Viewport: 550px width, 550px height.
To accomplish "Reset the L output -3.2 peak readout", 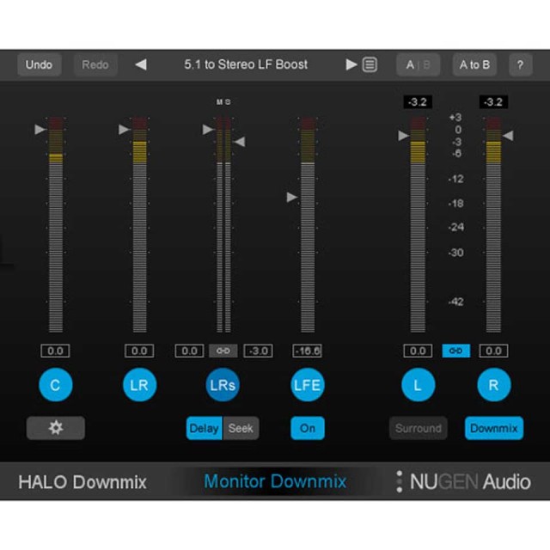I will tap(418, 102).
